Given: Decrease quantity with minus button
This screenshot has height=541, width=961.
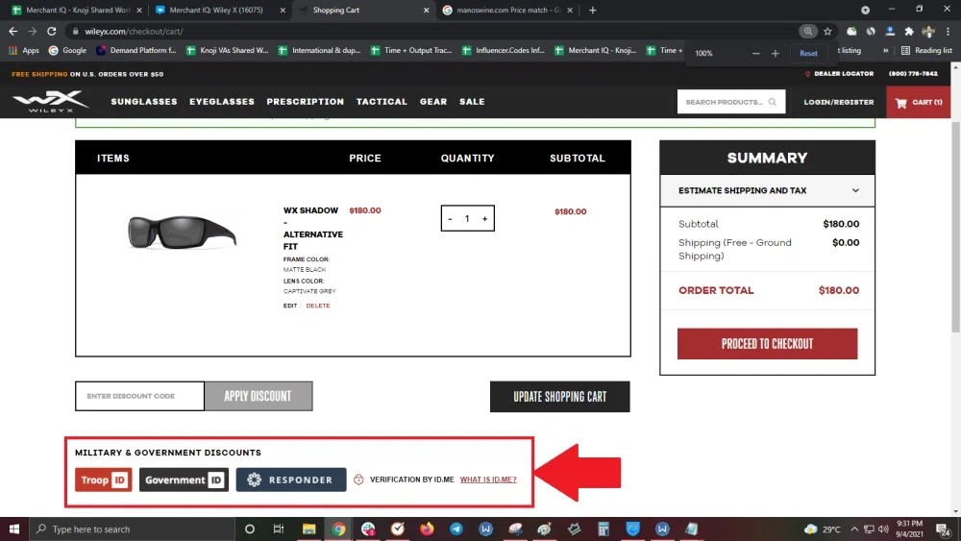Looking at the screenshot, I should click(x=450, y=219).
